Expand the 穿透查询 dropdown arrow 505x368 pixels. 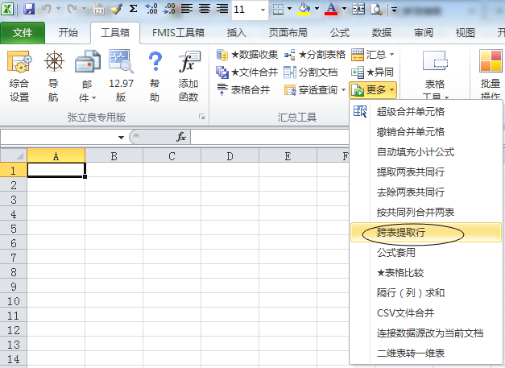343,89
